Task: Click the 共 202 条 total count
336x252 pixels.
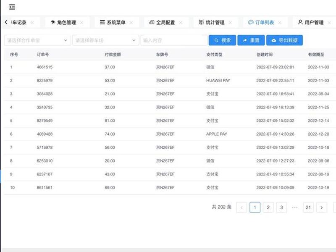Action: pos(222,207)
